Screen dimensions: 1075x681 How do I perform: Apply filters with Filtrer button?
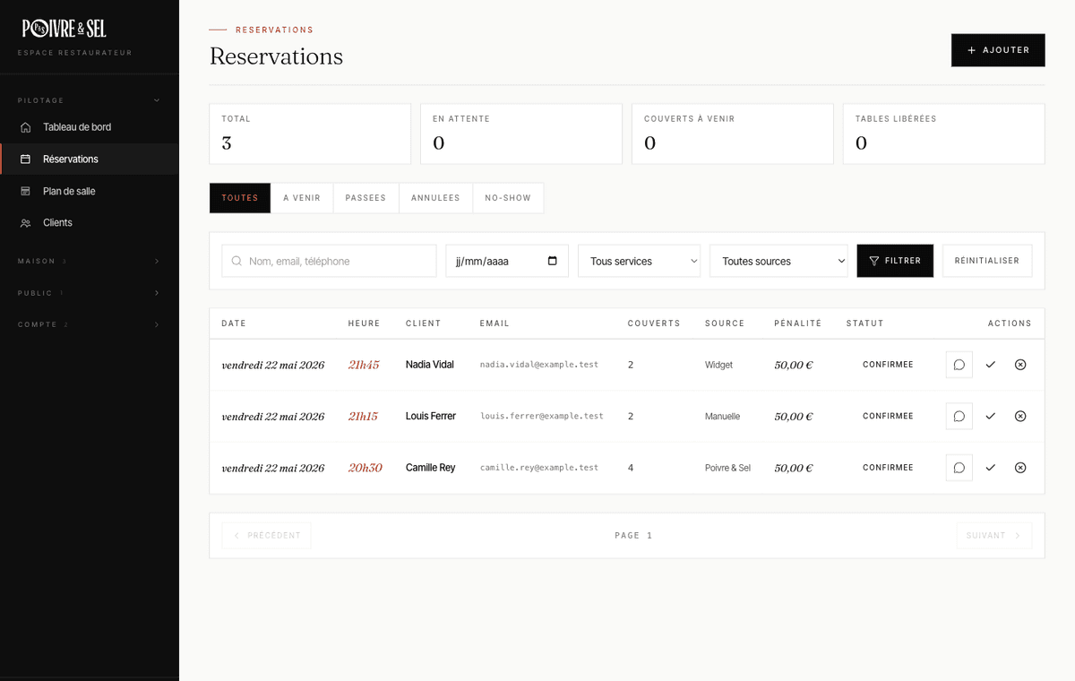click(895, 261)
